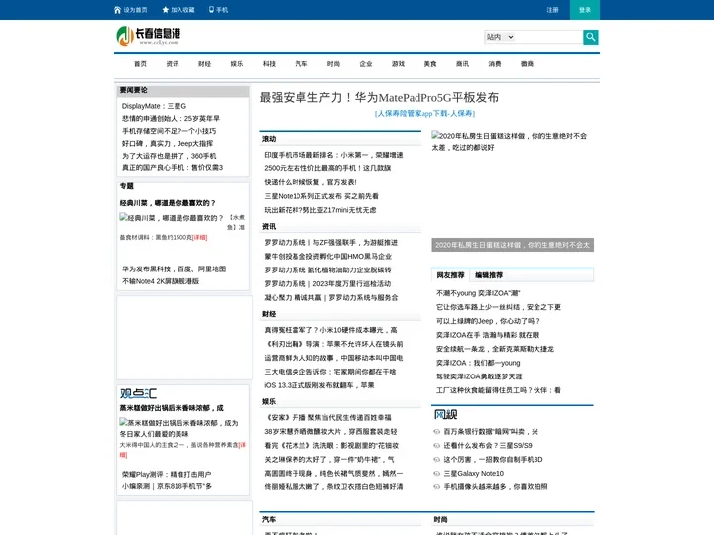
Task: Open the 时尚 navigation item
Action: pos(334,64)
